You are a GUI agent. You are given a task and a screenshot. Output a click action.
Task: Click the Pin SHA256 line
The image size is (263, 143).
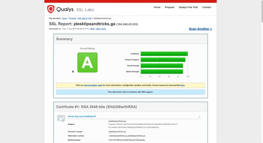coord(134,127)
